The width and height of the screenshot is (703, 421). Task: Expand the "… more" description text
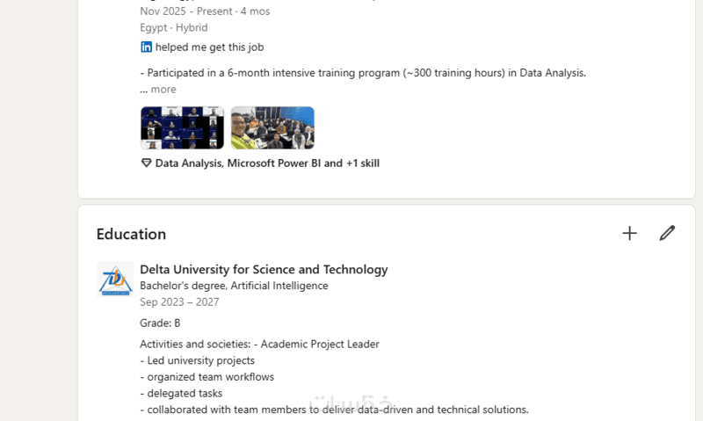click(x=158, y=90)
